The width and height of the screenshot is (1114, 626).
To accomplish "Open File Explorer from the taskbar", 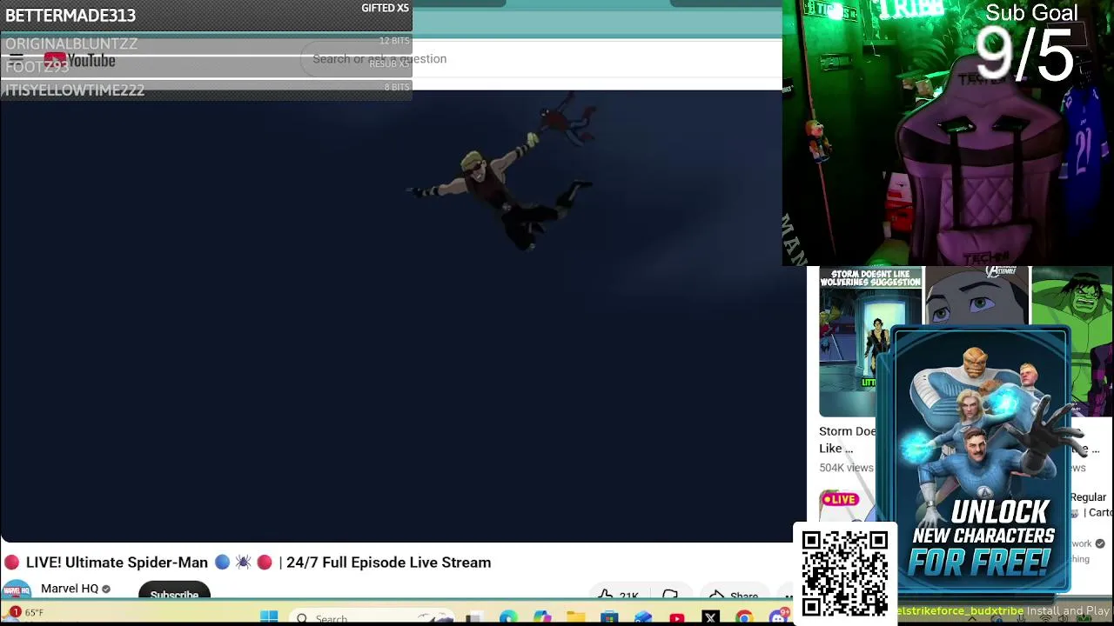I will pyautogui.click(x=575, y=617).
